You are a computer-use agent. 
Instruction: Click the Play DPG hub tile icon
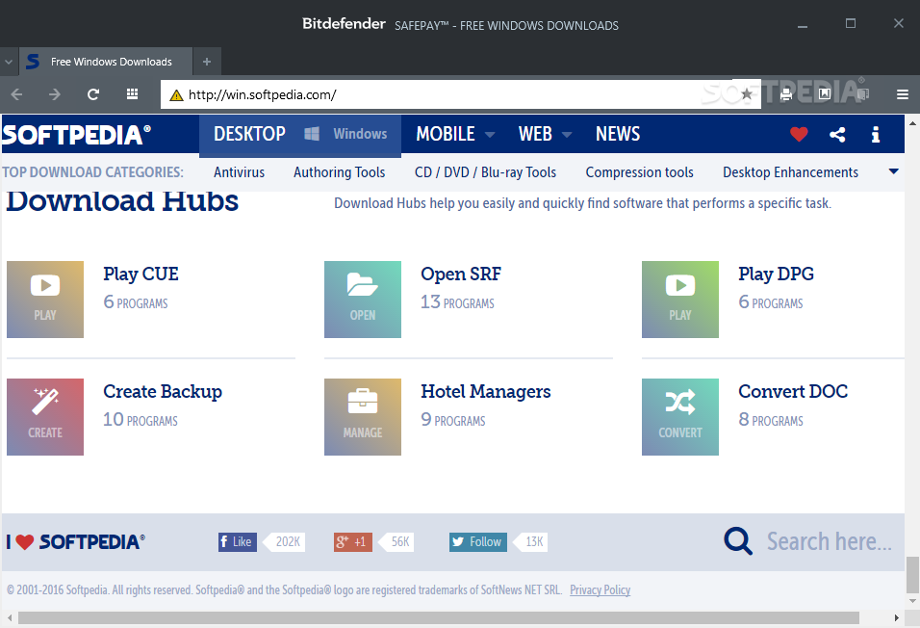pyautogui.click(x=680, y=300)
